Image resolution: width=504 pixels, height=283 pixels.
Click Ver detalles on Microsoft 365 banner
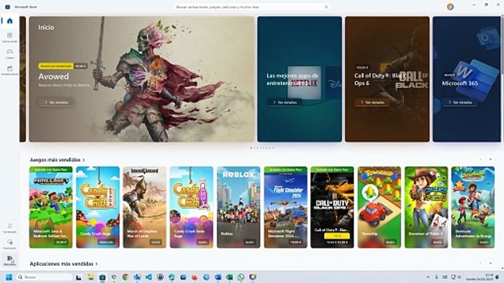tap(460, 102)
